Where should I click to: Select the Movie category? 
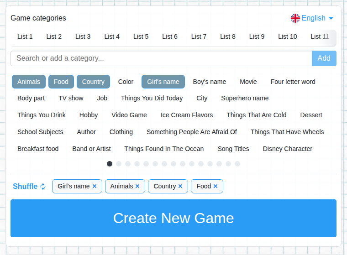[x=248, y=82]
